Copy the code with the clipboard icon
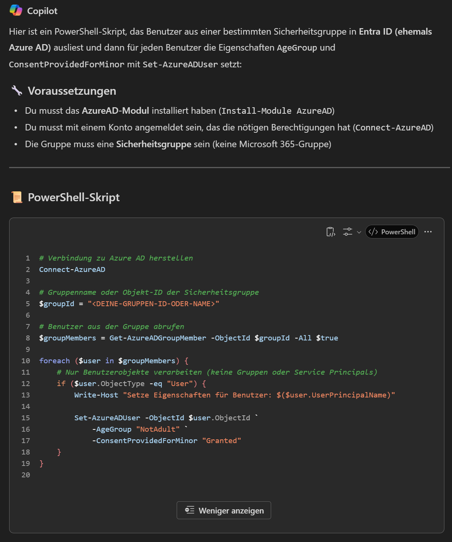The width and height of the screenshot is (452, 542). (x=331, y=232)
